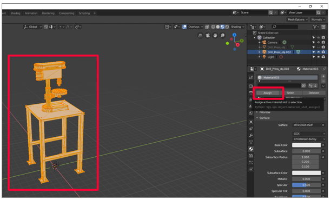Toggle render visibility of the Camera

tap(323, 42)
